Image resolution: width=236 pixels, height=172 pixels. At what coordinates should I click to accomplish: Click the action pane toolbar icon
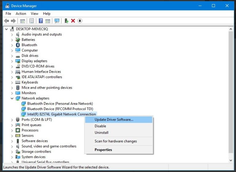pyautogui.click(x=48, y=21)
